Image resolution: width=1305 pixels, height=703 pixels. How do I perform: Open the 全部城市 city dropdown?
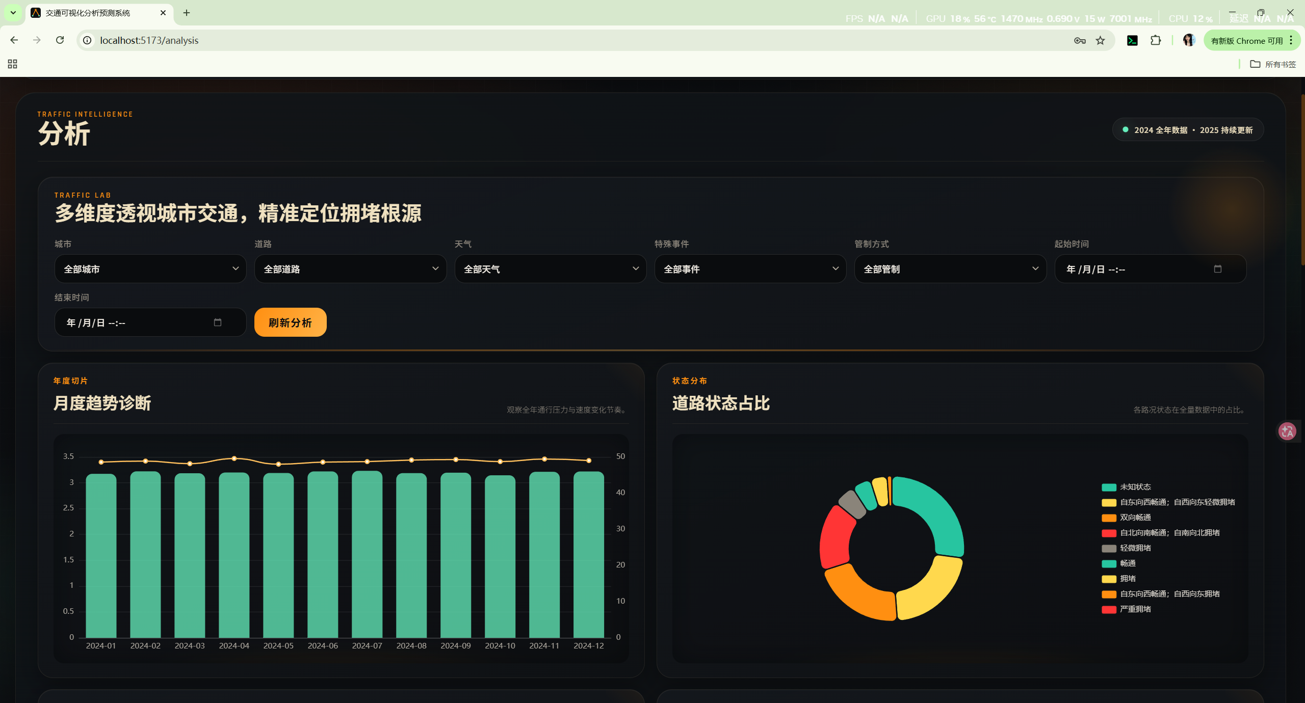pyautogui.click(x=150, y=269)
